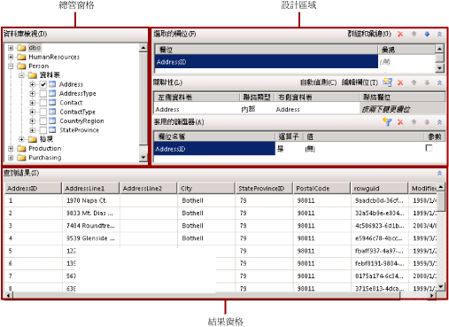Select the Production folder icon
This screenshot has width=449, height=327.
(21, 148)
